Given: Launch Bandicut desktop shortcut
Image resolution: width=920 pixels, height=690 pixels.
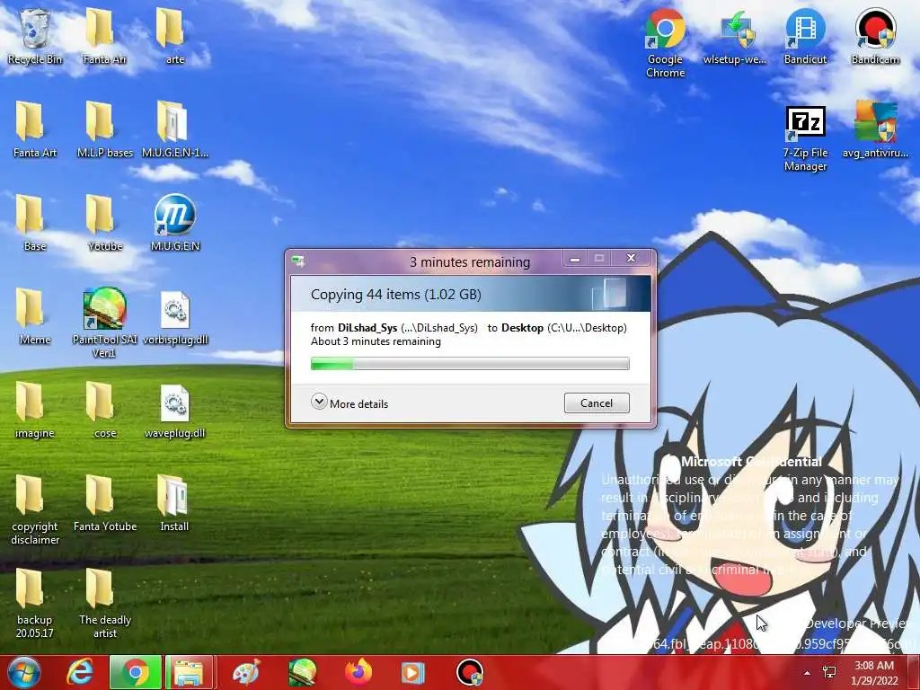Looking at the screenshot, I should [805, 37].
